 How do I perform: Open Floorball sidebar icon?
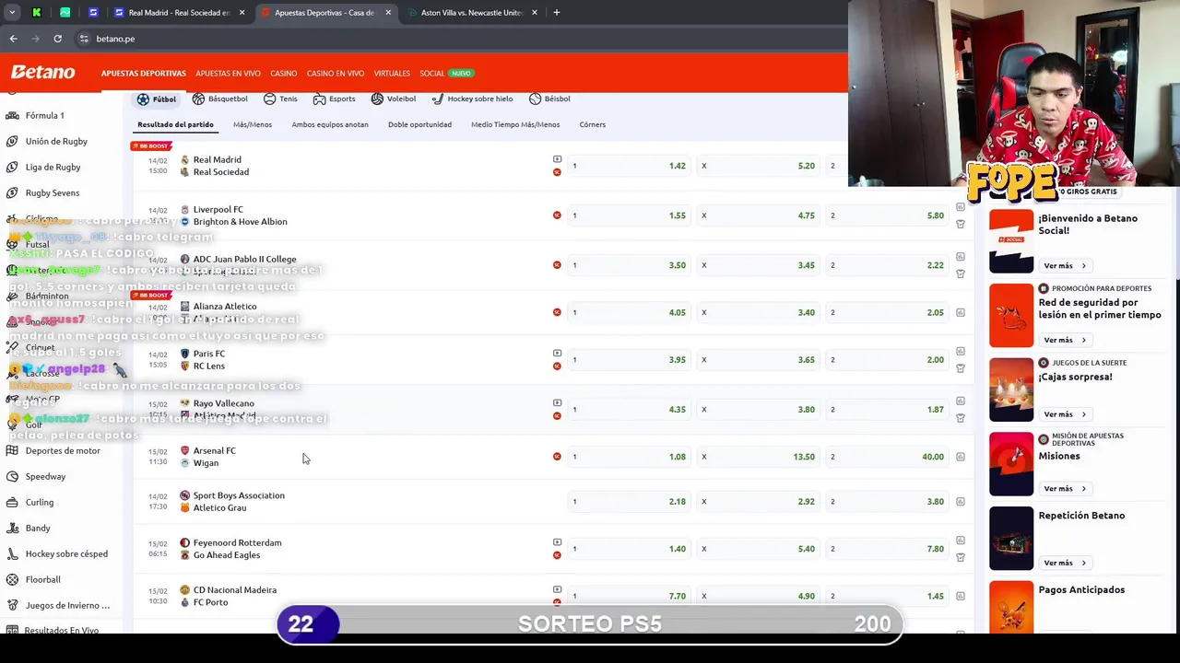12,579
